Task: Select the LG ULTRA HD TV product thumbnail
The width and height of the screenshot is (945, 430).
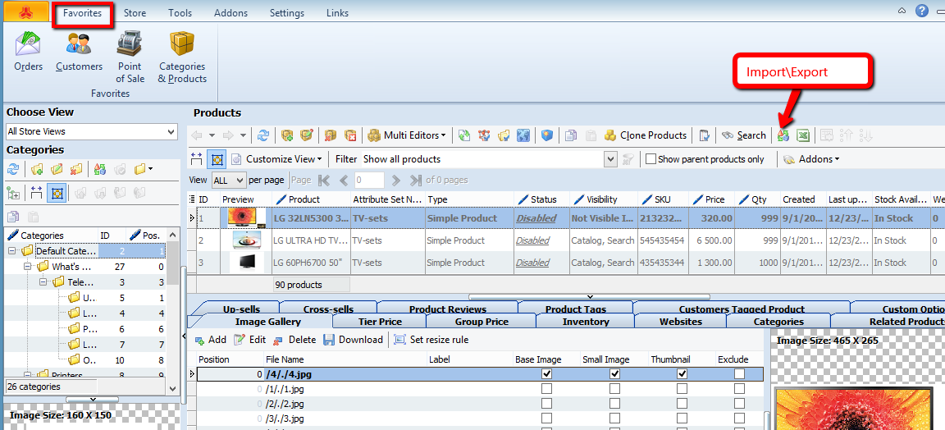Action: pyautogui.click(x=247, y=240)
